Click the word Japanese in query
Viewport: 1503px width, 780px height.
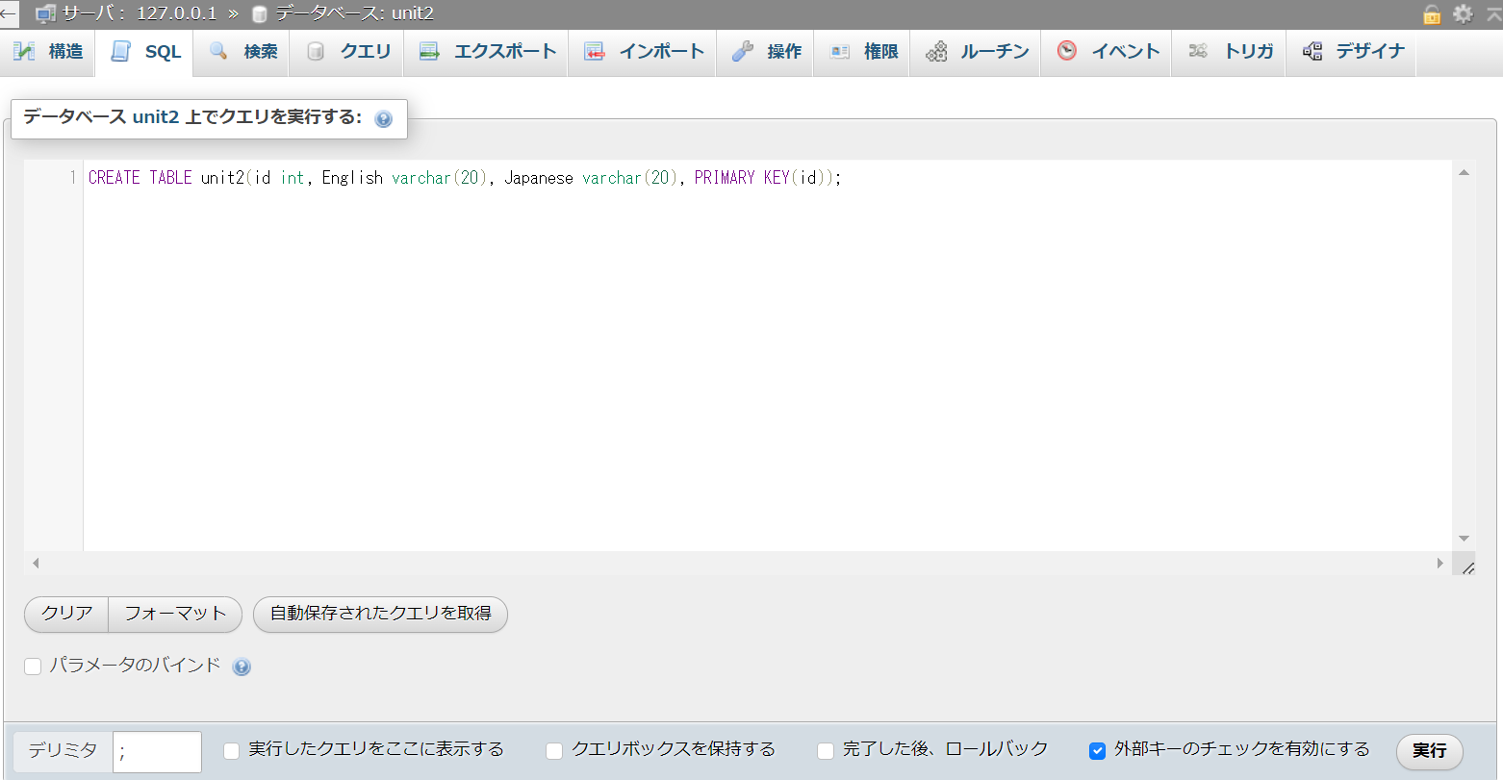539,178
